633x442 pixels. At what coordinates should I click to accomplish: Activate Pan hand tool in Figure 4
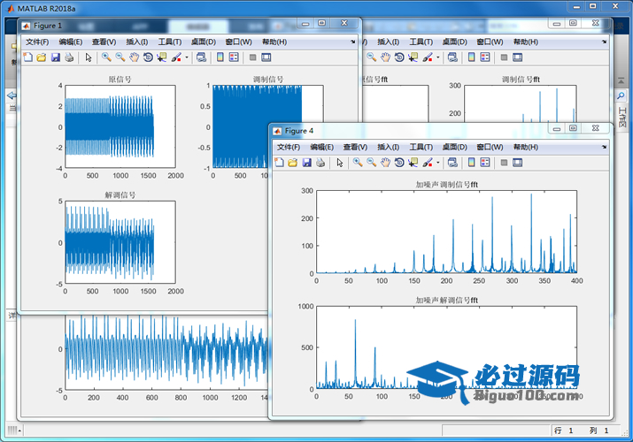click(x=385, y=163)
